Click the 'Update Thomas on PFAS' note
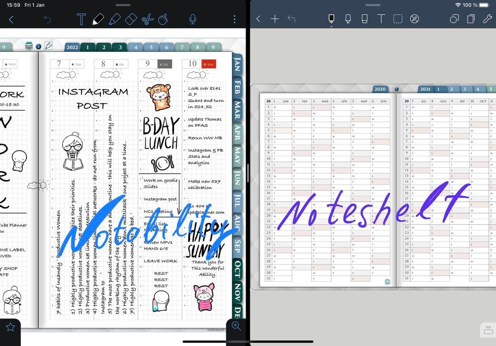This screenshot has width=496, height=346. coord(205,122)
